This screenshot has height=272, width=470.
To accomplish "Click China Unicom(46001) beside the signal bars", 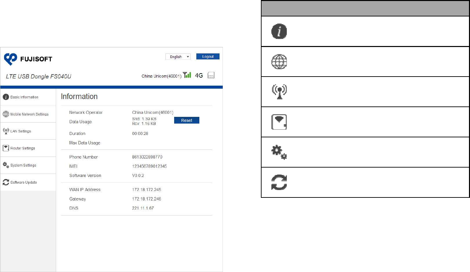I will coord(161,76).
